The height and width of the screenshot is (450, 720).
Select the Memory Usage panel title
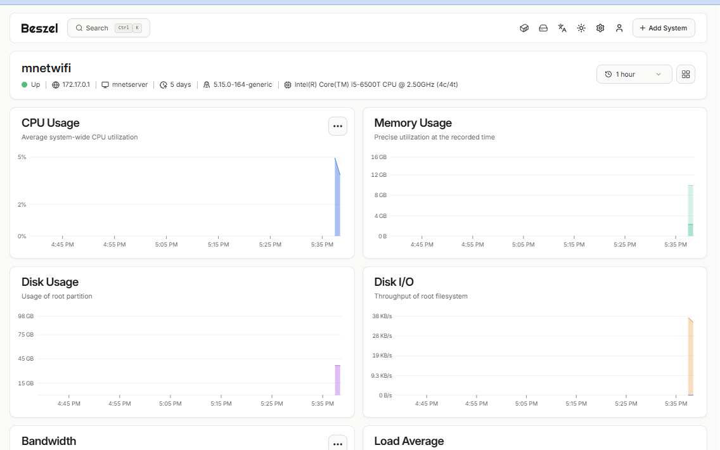pos(413,123)
